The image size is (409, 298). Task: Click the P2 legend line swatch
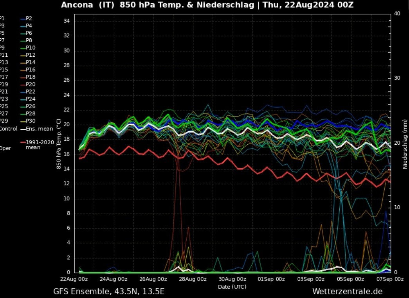click(23, 18)
